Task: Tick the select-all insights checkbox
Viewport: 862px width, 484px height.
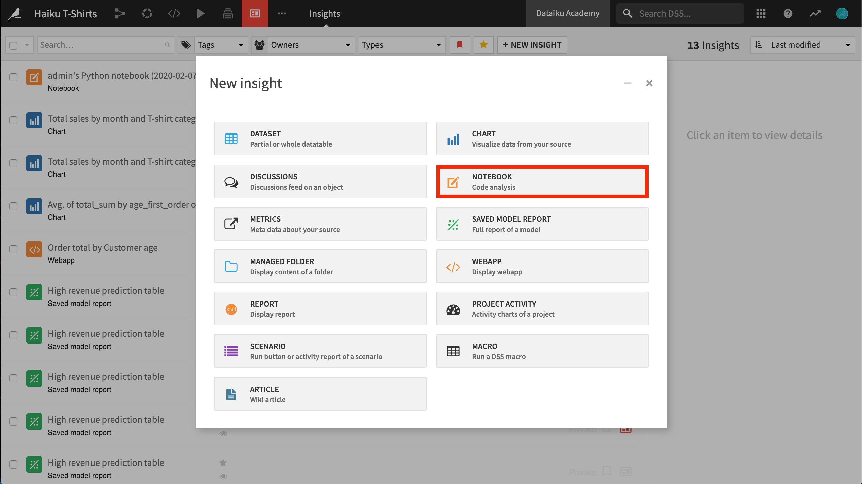Action: pyautogui.click(x=13, y=45)
